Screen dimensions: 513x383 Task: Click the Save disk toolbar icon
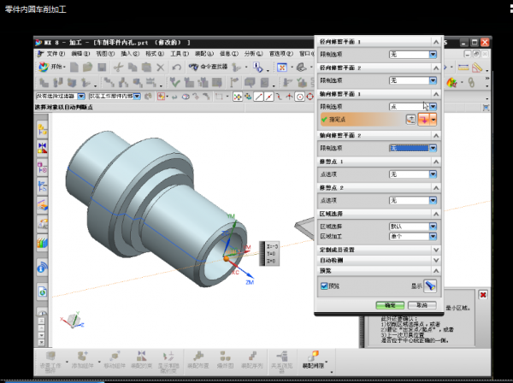(x=102, y=68)
